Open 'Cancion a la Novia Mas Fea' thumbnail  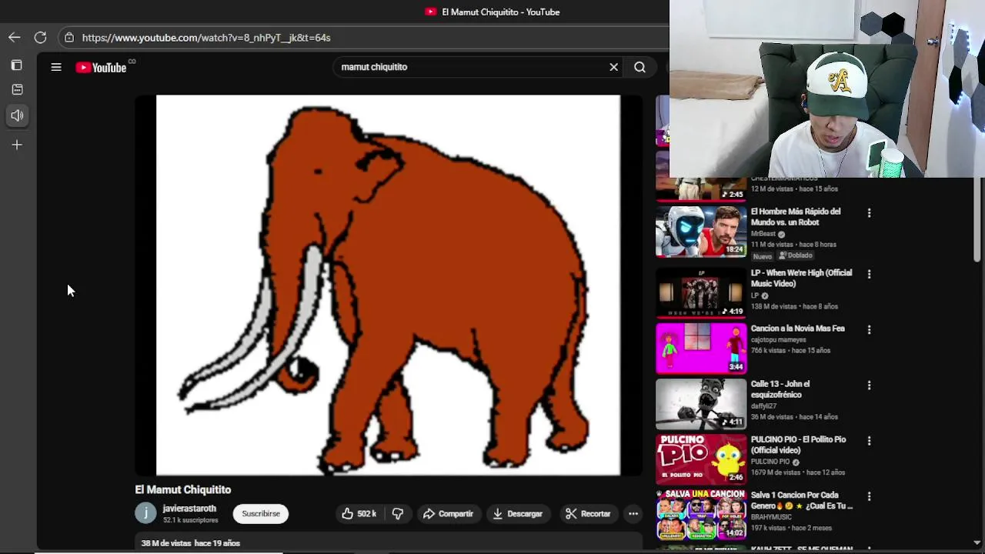701,348
